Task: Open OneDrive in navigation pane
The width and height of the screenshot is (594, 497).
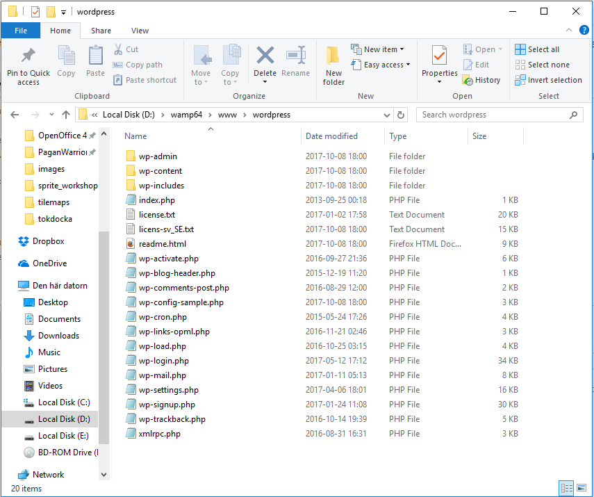Action: tap(42, 263)
